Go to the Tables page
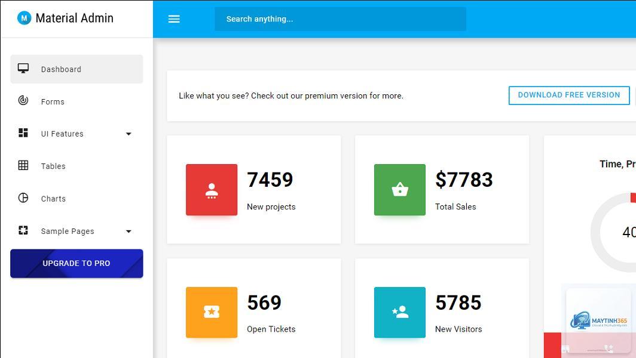Viewport: 636px width, 358px height. [77, 166]
